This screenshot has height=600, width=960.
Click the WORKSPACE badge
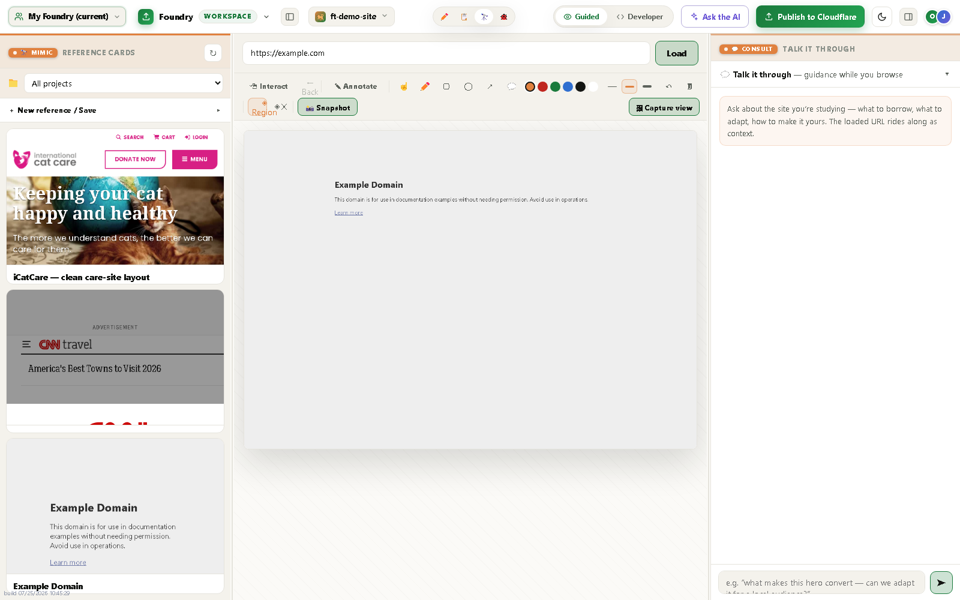[228, 17]
